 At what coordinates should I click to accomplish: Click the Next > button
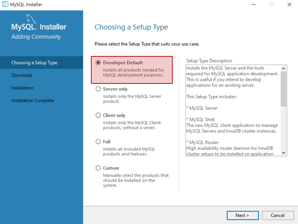click(243, 215)
